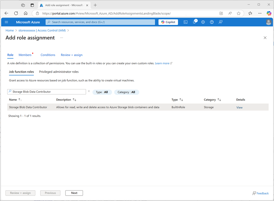Open the browser workspaces icon
The height and width of the screenshot is (201, 274).
click(x=23, y=5)
